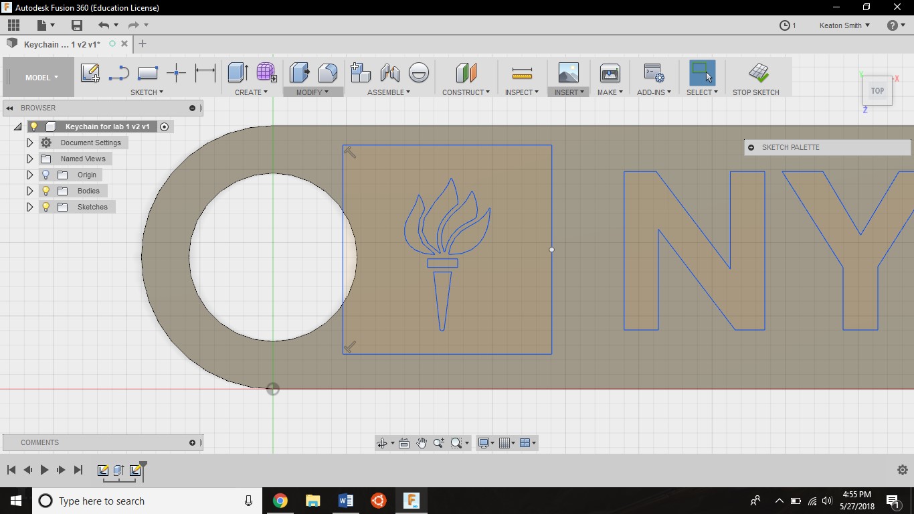Viewport: 914px width, 514px height.
Task: Open the File menu dropdown
Action: tap(46, 25)
